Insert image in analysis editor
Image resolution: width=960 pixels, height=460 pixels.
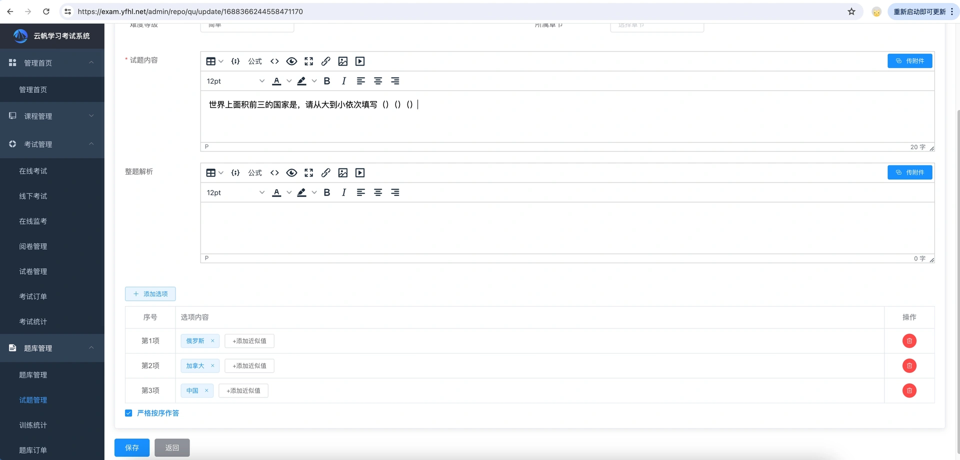tap(342, 172)
